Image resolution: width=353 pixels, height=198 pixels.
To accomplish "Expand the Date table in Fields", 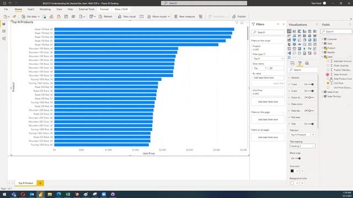I will click(x=322, y=43).
